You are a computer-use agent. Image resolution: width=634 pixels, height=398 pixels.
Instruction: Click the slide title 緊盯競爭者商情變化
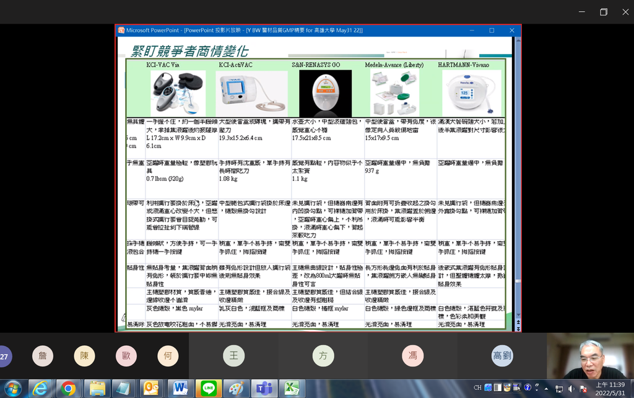pyautogui.click(x=189, y=51)
